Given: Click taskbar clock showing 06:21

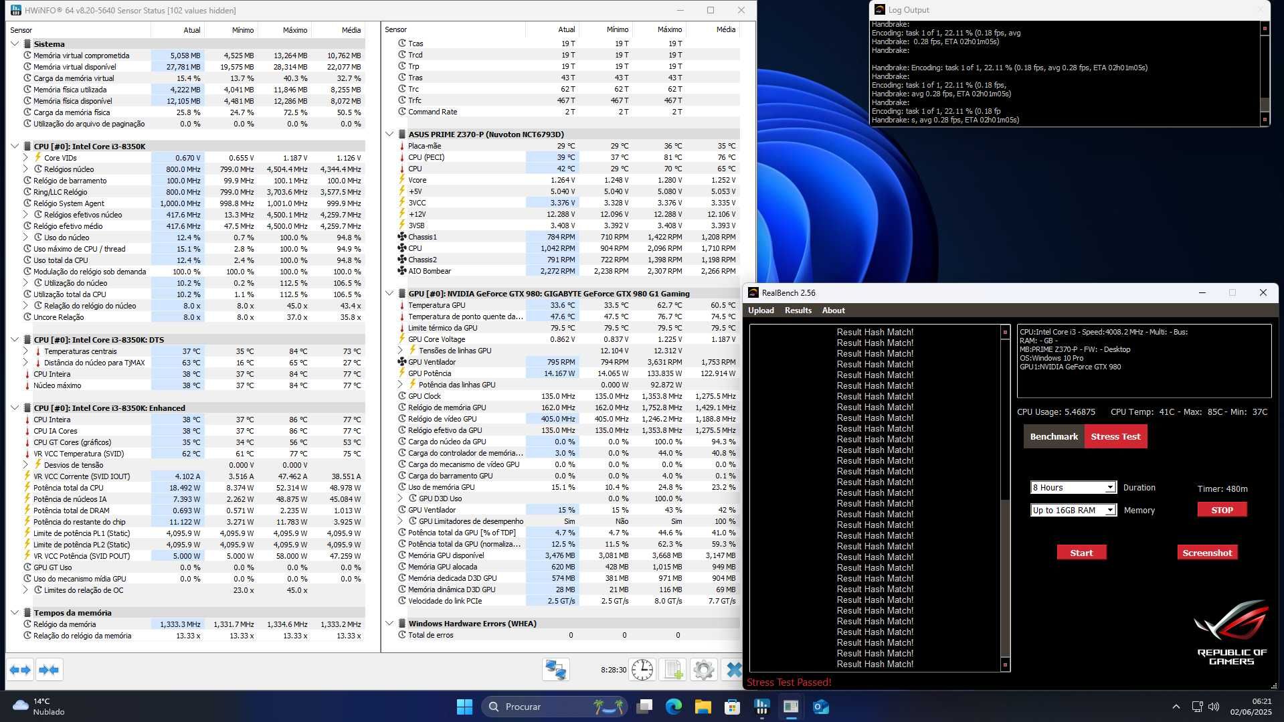Looking at the screenshot, I should click(x=1251, y=707).
